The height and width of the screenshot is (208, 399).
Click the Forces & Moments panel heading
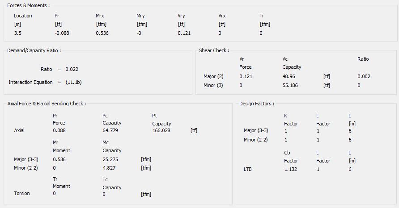29,5
